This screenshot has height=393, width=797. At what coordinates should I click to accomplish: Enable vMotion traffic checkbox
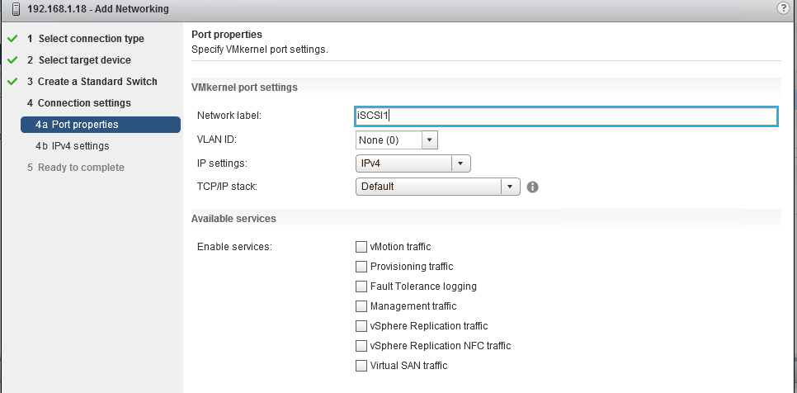pyautogui.click(x=361, y=247)
